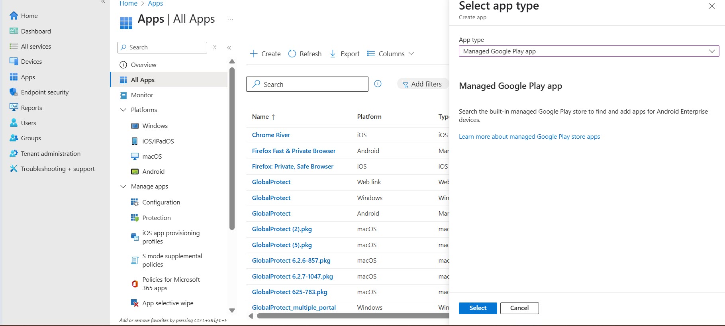
Task: Select the Android platform icon
Action: pyautogui.click(x=135, y=172)
